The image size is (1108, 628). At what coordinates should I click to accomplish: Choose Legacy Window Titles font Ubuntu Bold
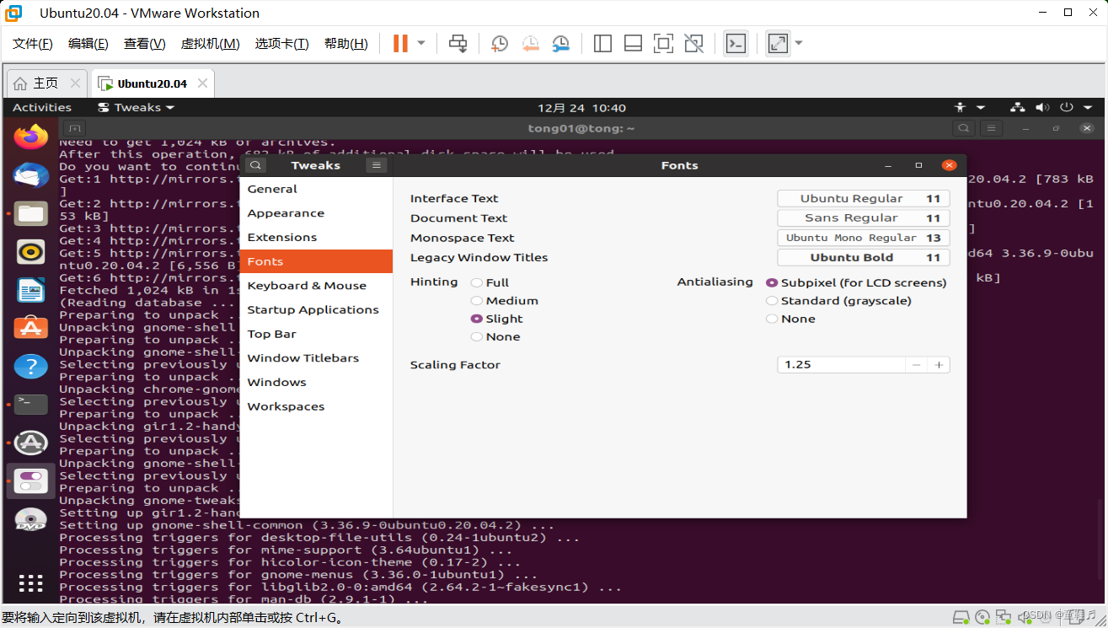(864, 258)
